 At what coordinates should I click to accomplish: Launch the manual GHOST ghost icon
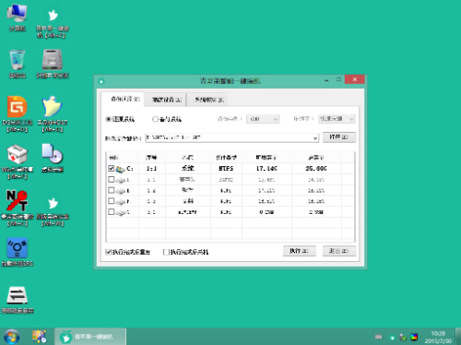click(x=53, y=114)
